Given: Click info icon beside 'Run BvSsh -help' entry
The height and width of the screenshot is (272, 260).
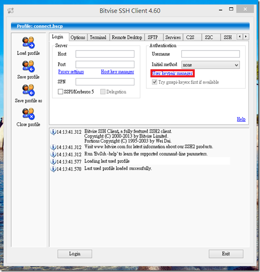Looking at the screenshot, I should tap(53, 154).
